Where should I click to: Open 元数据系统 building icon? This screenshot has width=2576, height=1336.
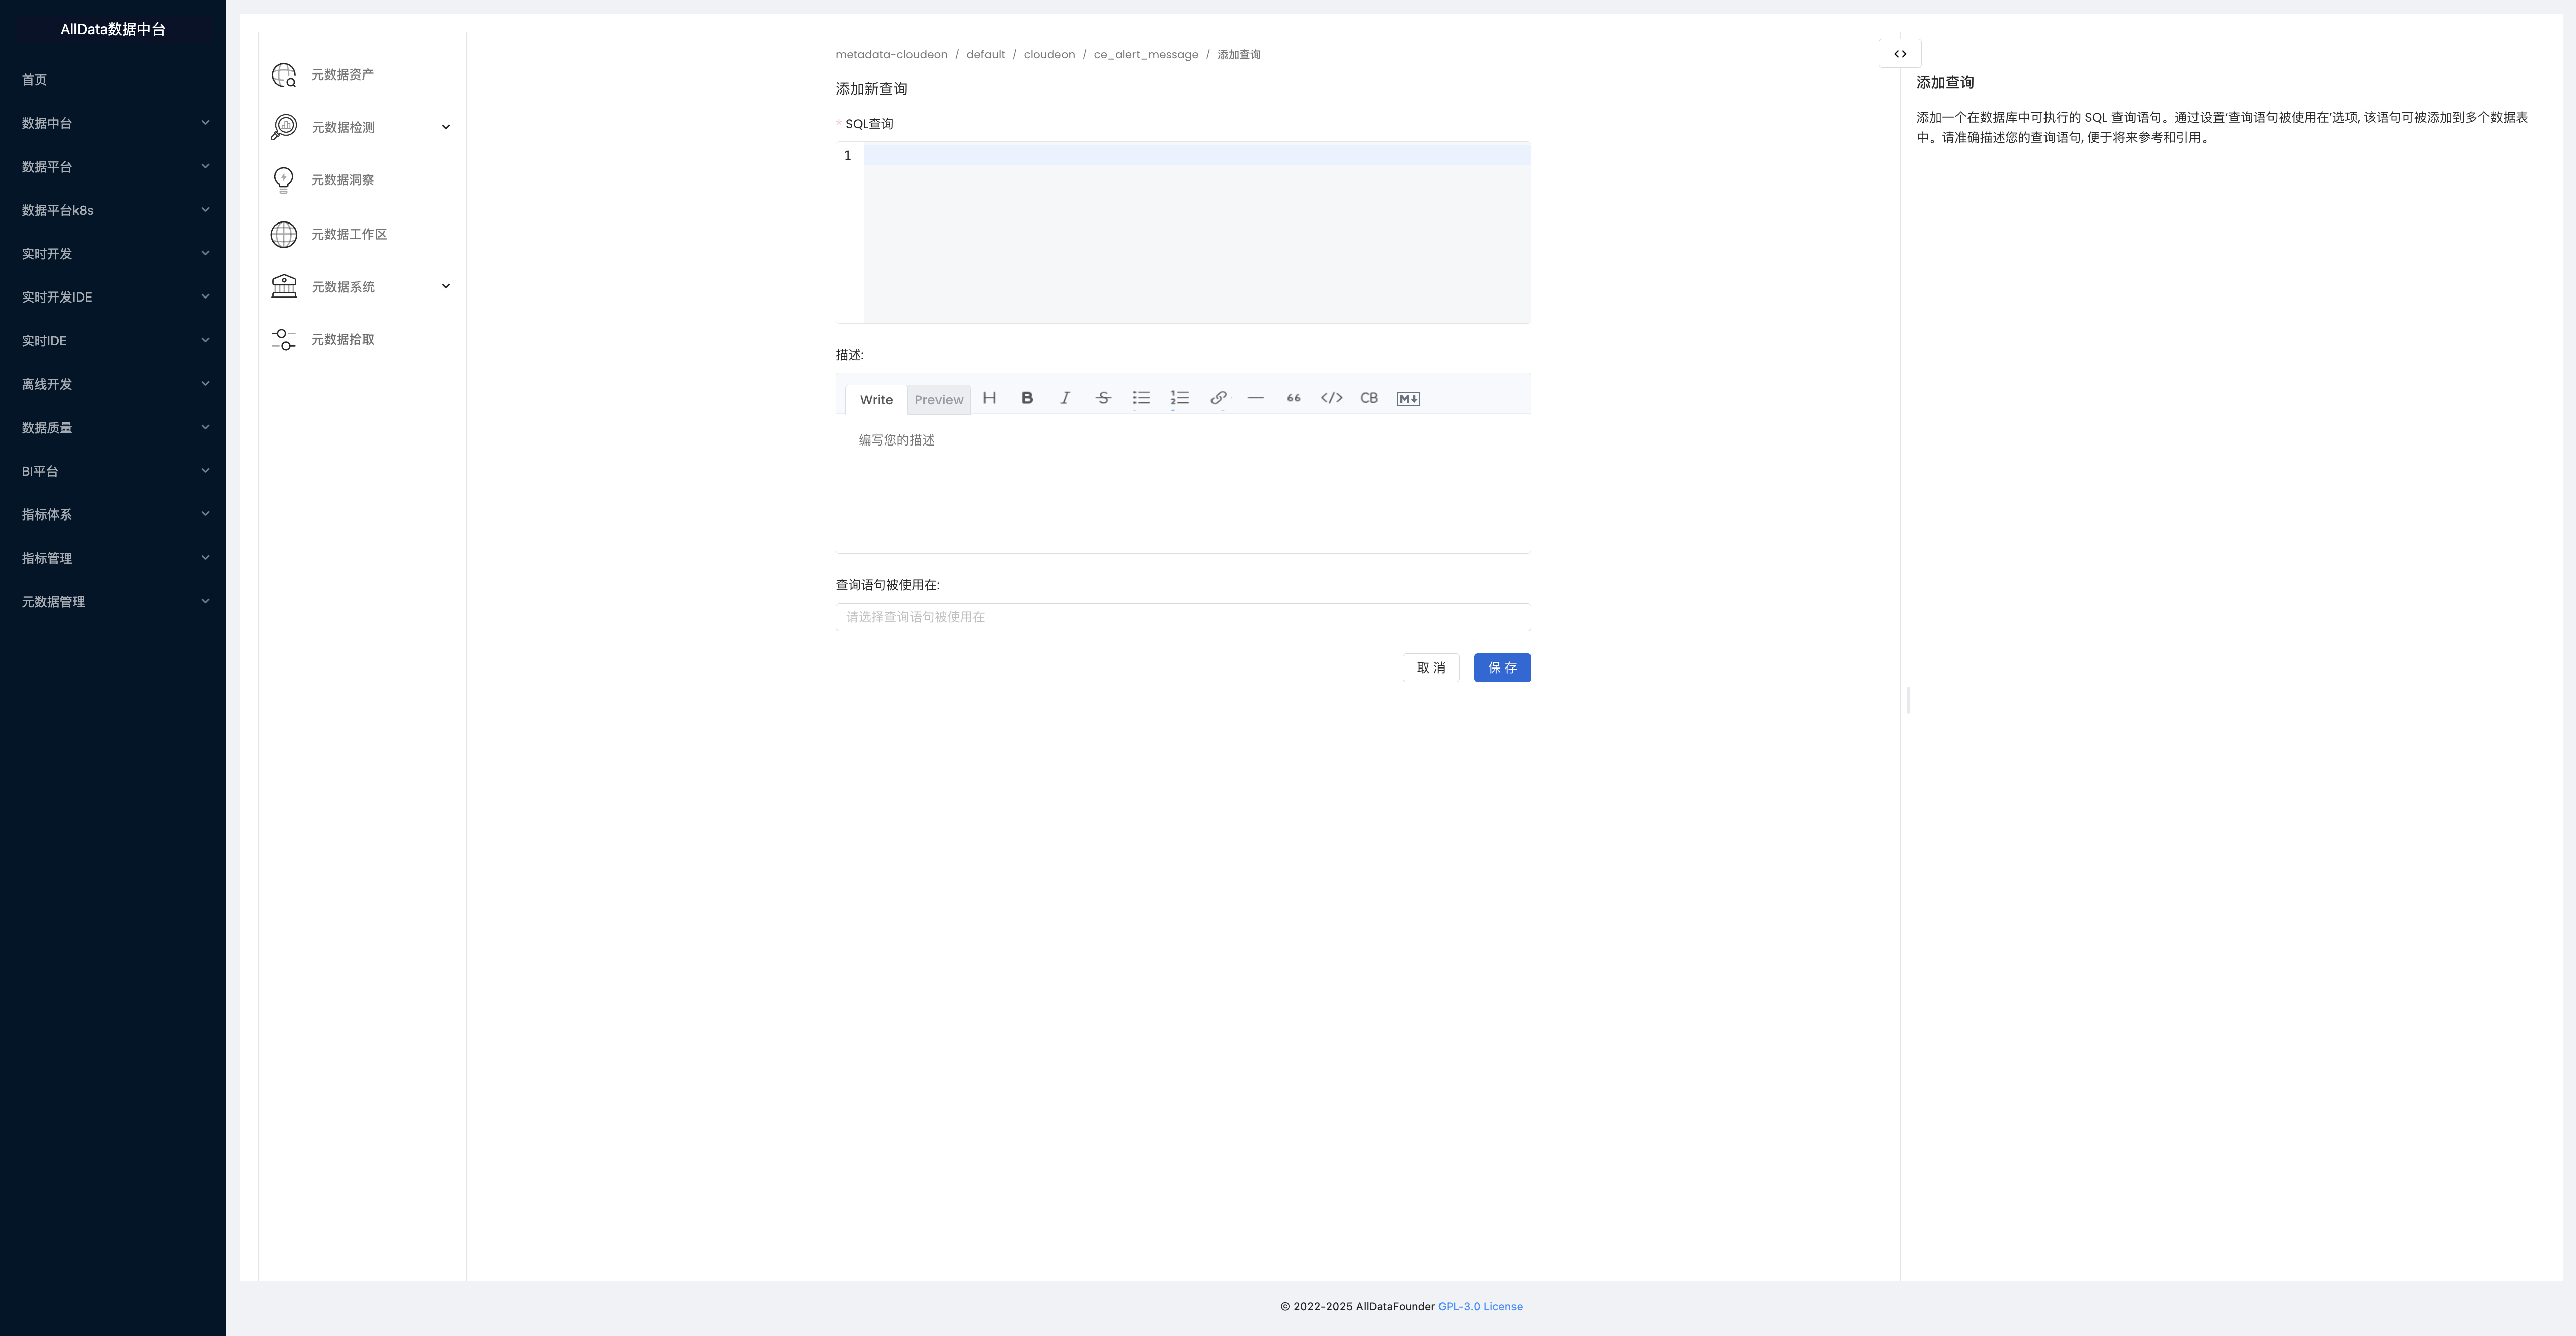tap(284, 286)
